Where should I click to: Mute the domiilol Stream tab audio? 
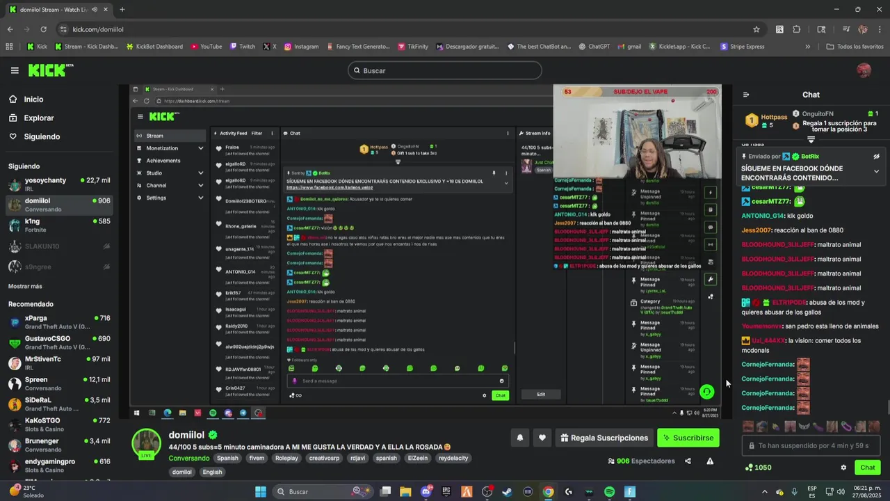pos(94,10)
